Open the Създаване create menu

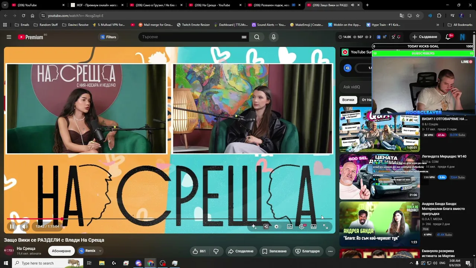coord(425,37)
